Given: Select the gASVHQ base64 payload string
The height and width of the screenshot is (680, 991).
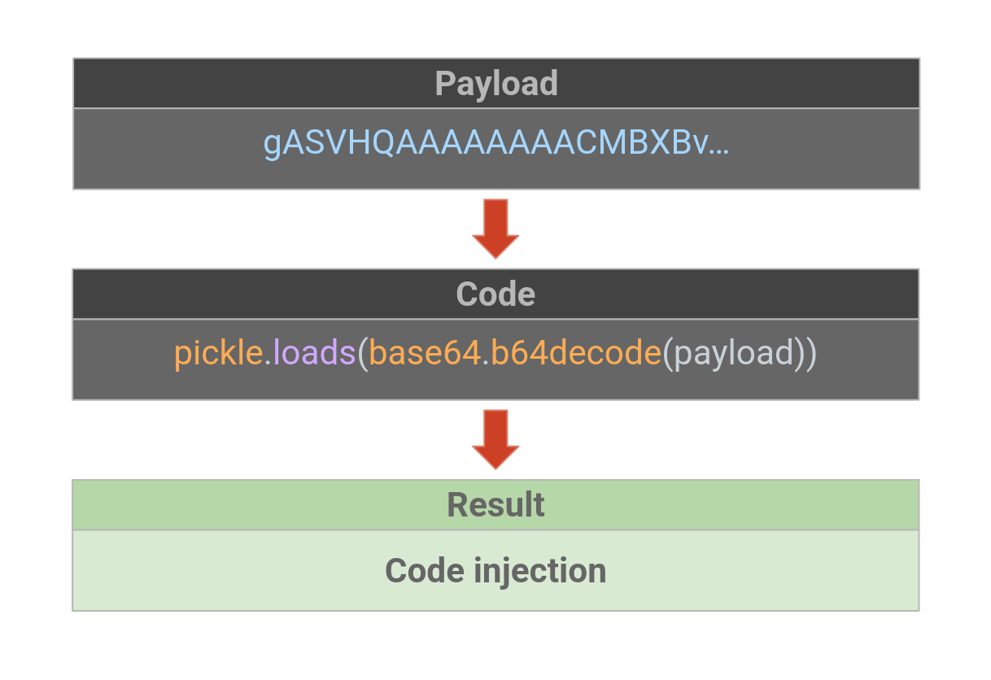Looking at the screenshot, I should pos(487,144).
